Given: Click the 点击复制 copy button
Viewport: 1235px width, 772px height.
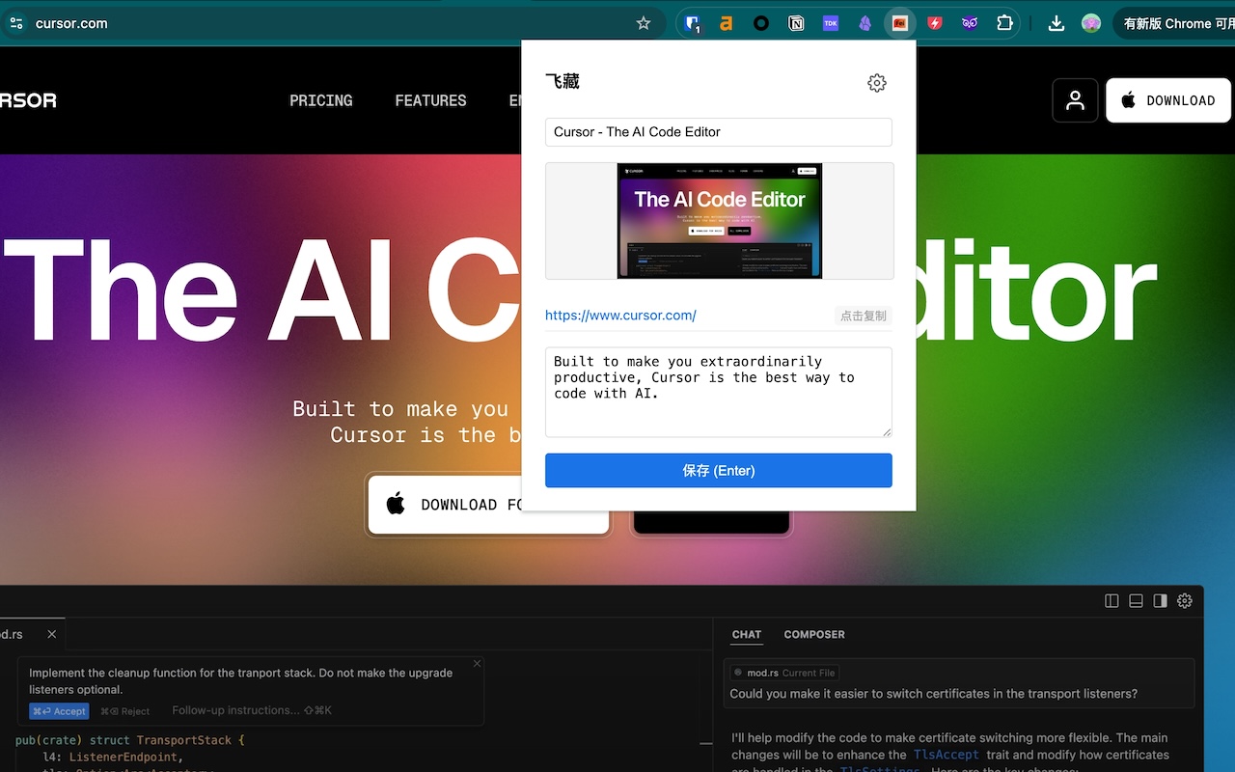Looking at the screenshot, I should [864, 316].
